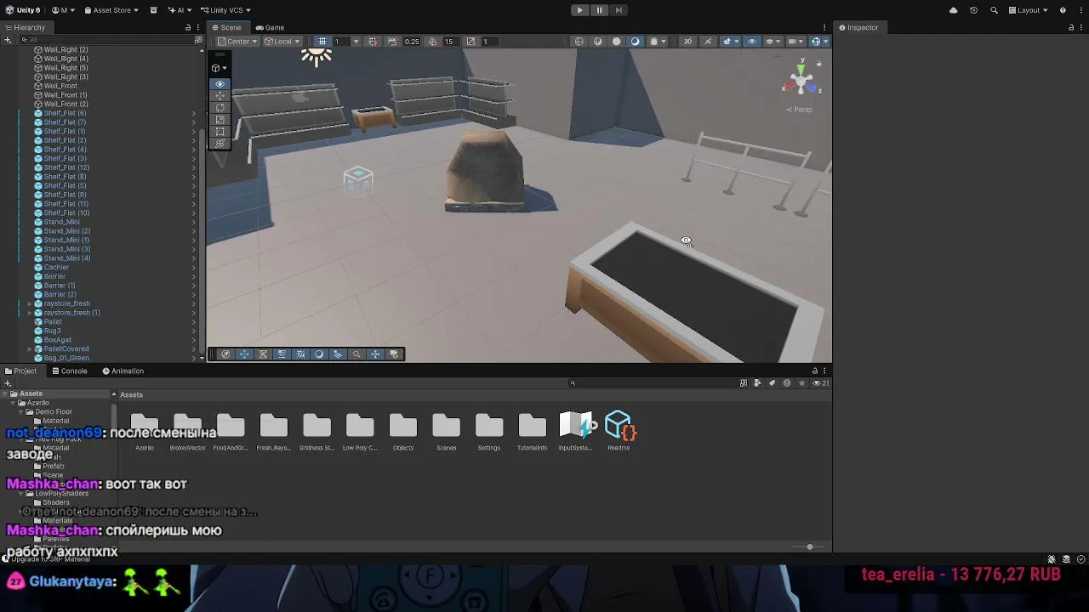Toggle the Persp projection label
This screenshot has height=612, width=1089.
(799, 110)
